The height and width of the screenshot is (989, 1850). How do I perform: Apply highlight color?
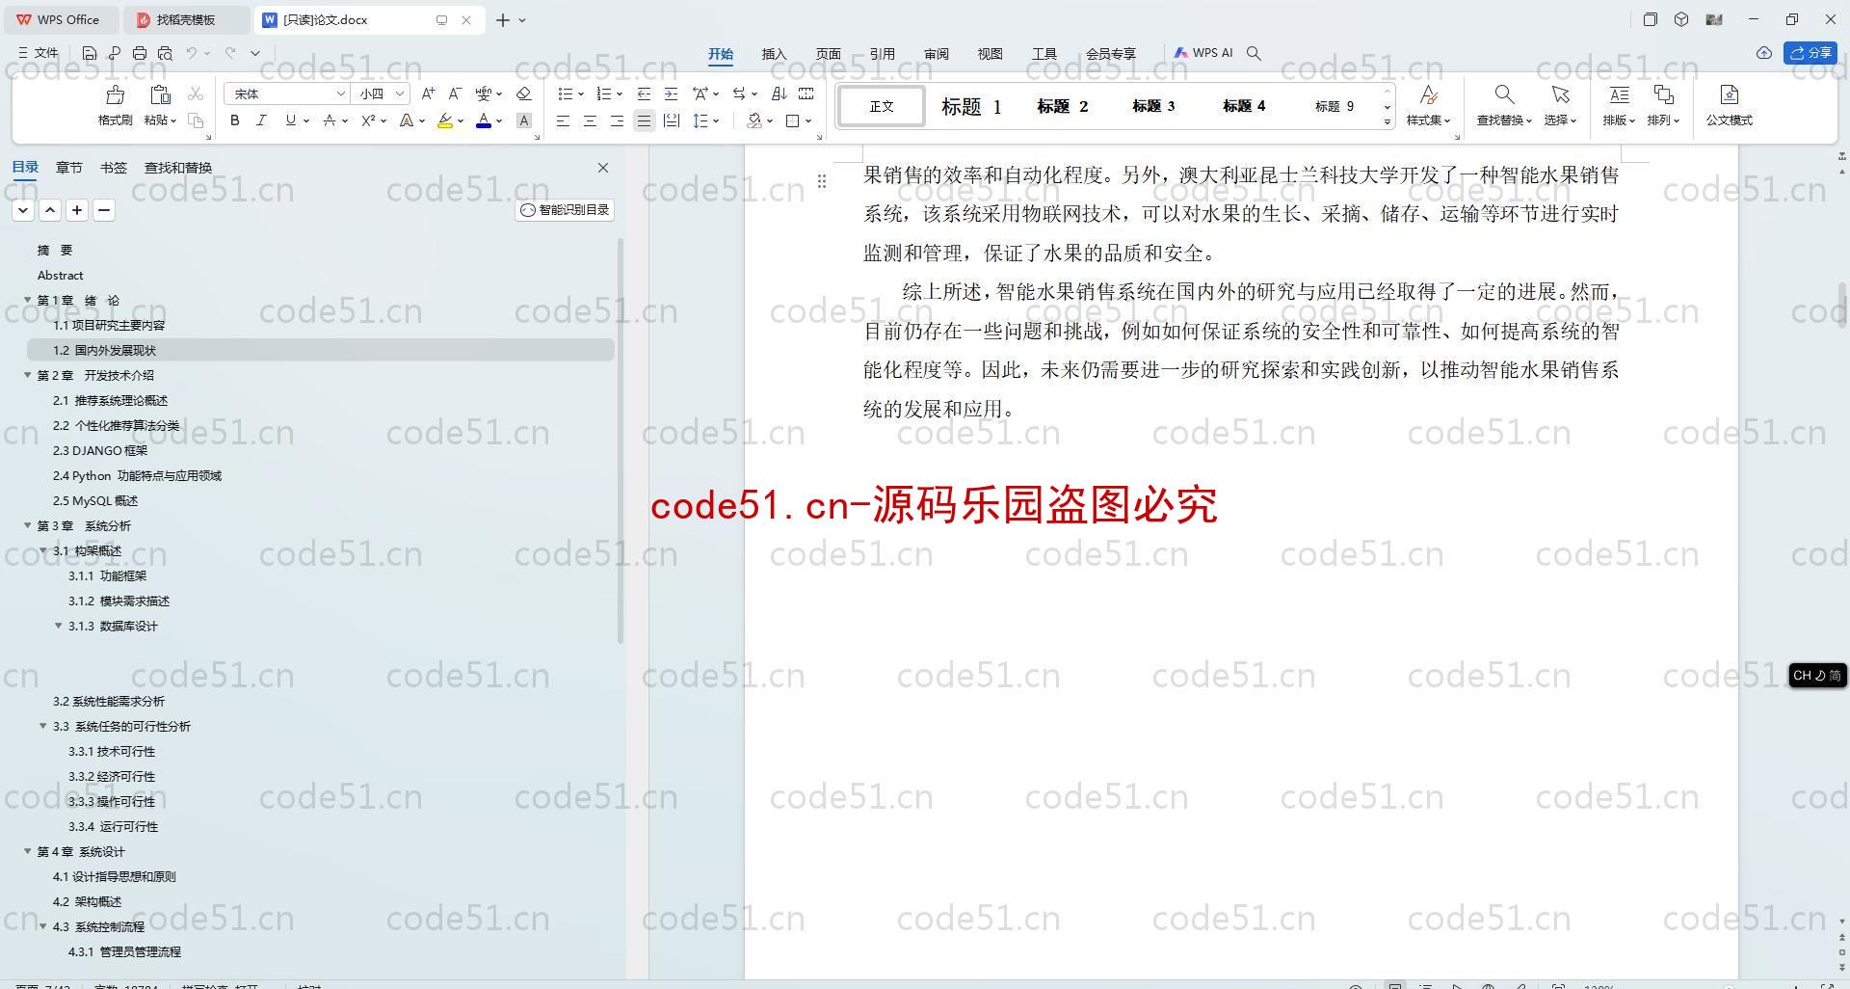(x=444, y=120)
